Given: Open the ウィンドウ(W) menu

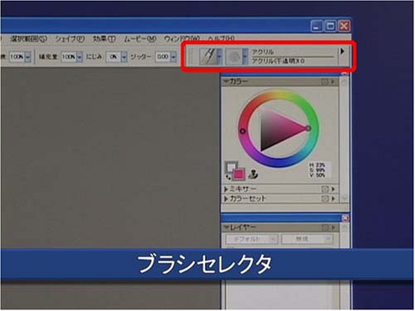Looking at the screenshot, I should (182, 39).
